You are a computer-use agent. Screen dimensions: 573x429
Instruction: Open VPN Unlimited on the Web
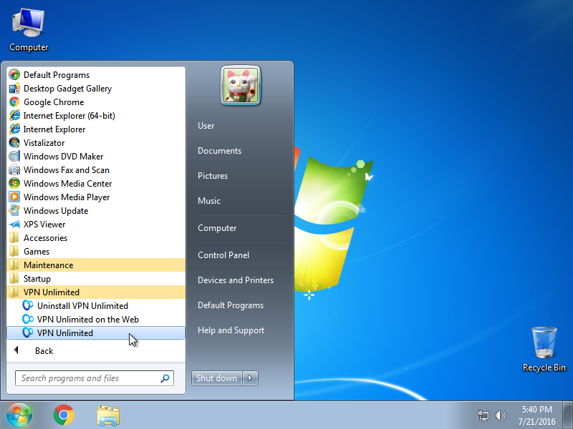click(96, 320)
